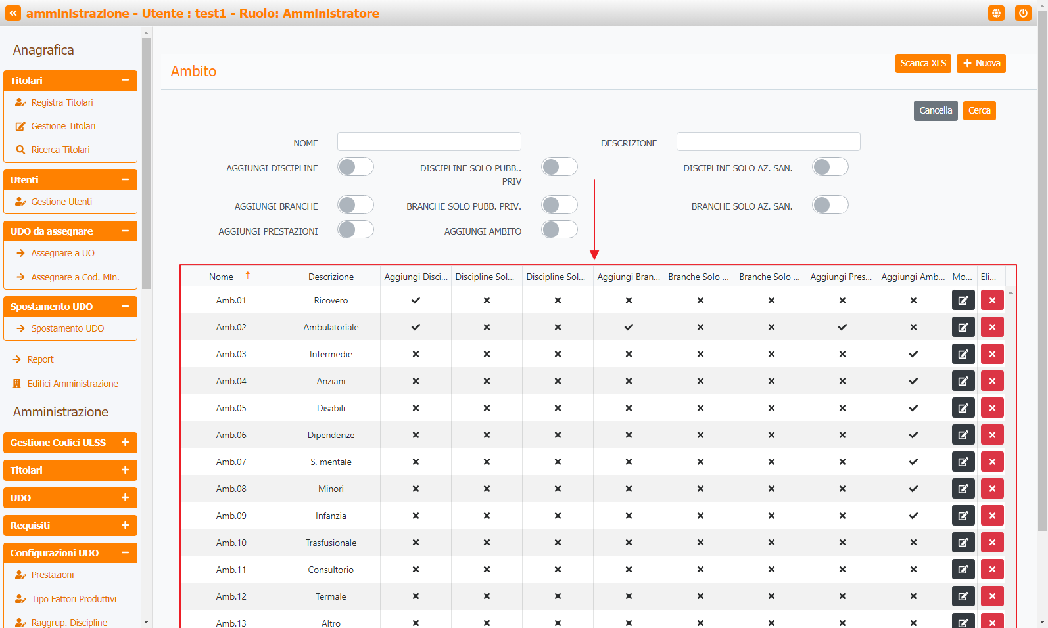Click the power logout icon
Screen dimensions: 1048x628
point(1023,13)
